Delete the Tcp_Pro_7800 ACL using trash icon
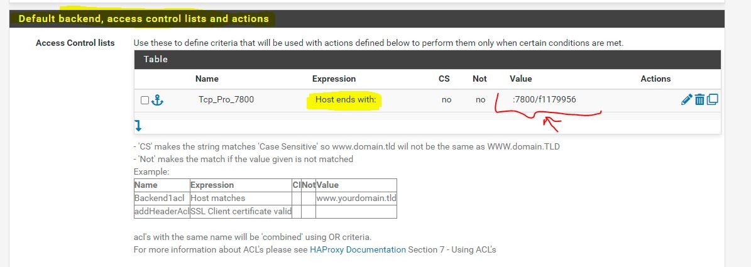751x267 pixels. coord(699,99)
